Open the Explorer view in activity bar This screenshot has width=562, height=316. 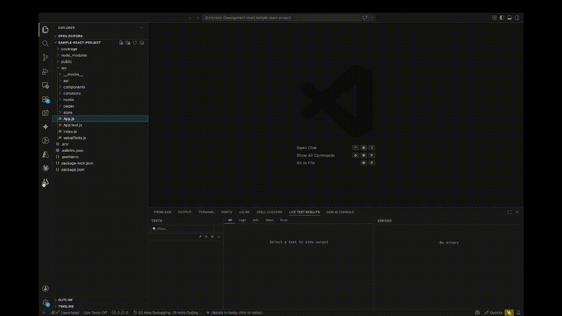pyautogui.click(x=45, y=30)
